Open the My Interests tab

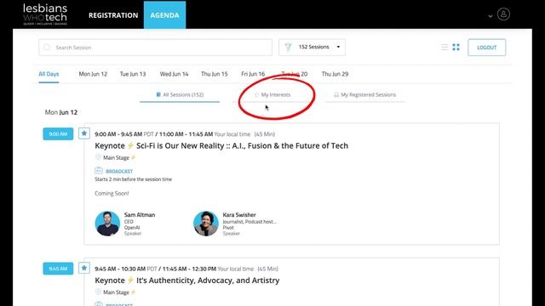click(x=272, y=94)
